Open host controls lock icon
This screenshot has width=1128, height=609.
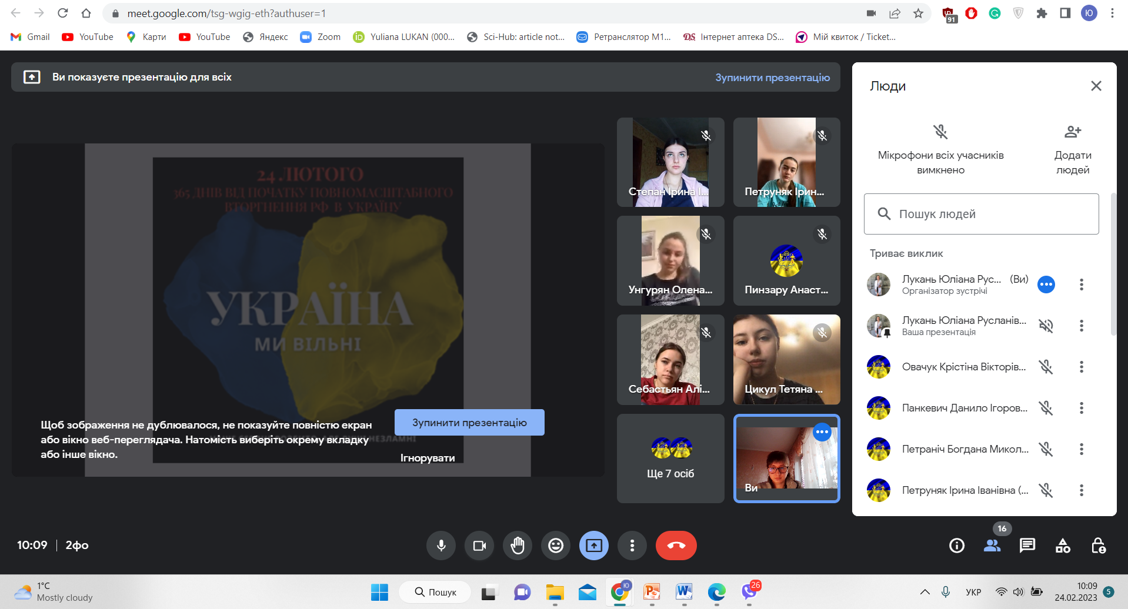click(x=1098, y=546)
